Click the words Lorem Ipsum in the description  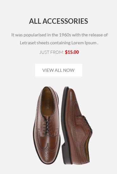click(x=84, y=43)
